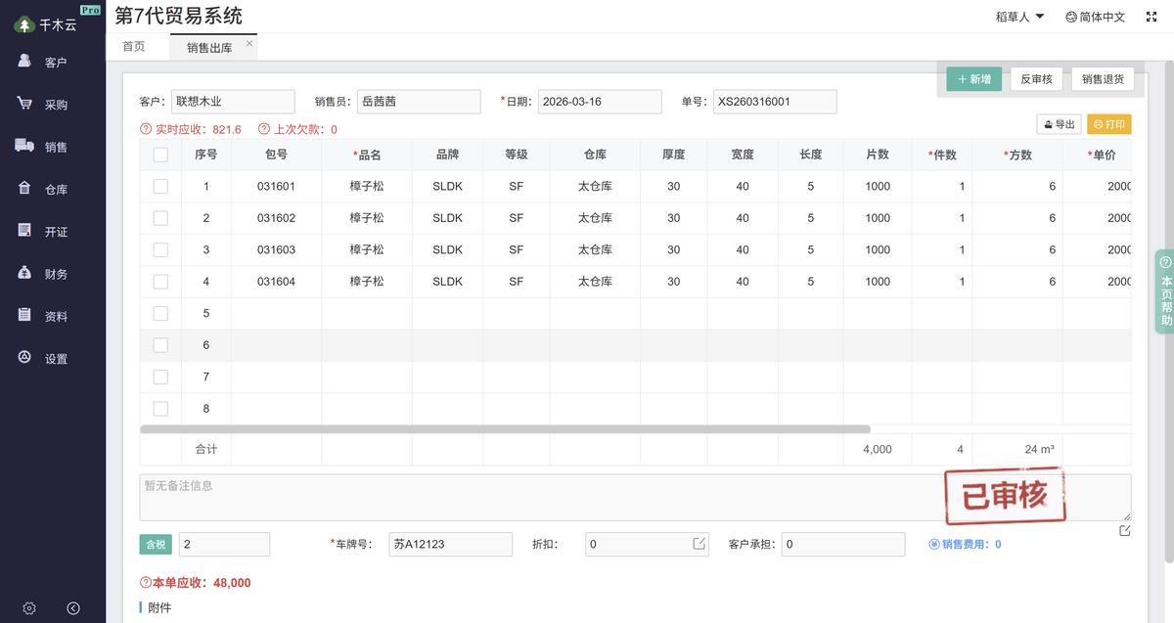Switch to the 首页 tab
The height and width of the screenshot is (623, 1174).
pyautogui.click(x=134, y=47)
